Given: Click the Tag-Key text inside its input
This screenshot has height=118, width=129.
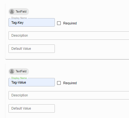Looking at the screenshot, I should (x=17, y=23).
